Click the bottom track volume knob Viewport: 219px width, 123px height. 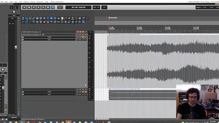tap(23, 92)
